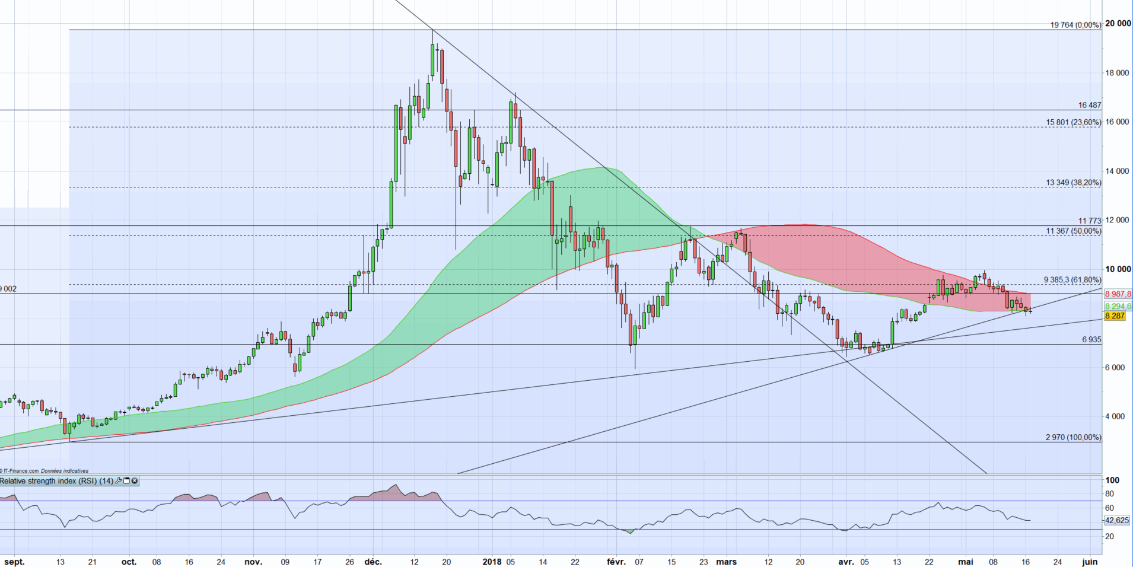Select the 11 773 horizontal line label
This screenshot has width=1133, height=567.
coord(1090,221)
